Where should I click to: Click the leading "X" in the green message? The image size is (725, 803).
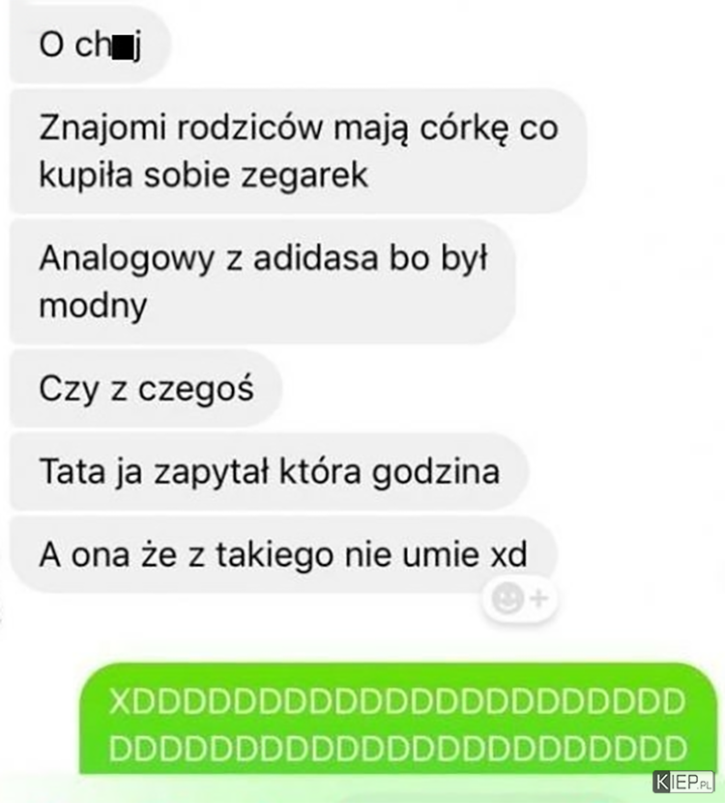coord(119,701)
